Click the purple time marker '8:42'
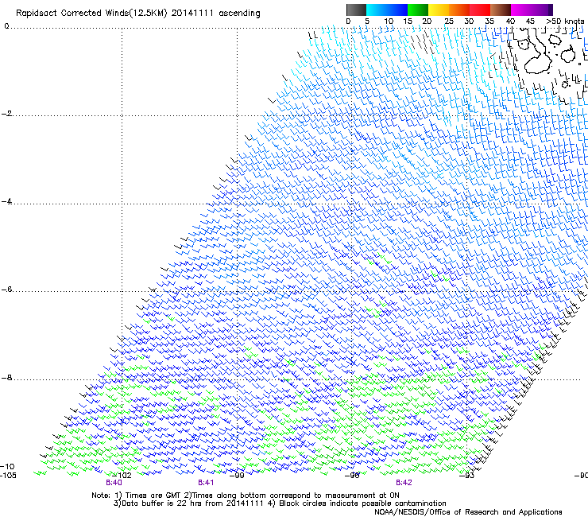588x517 pixels. coord(404,483)
